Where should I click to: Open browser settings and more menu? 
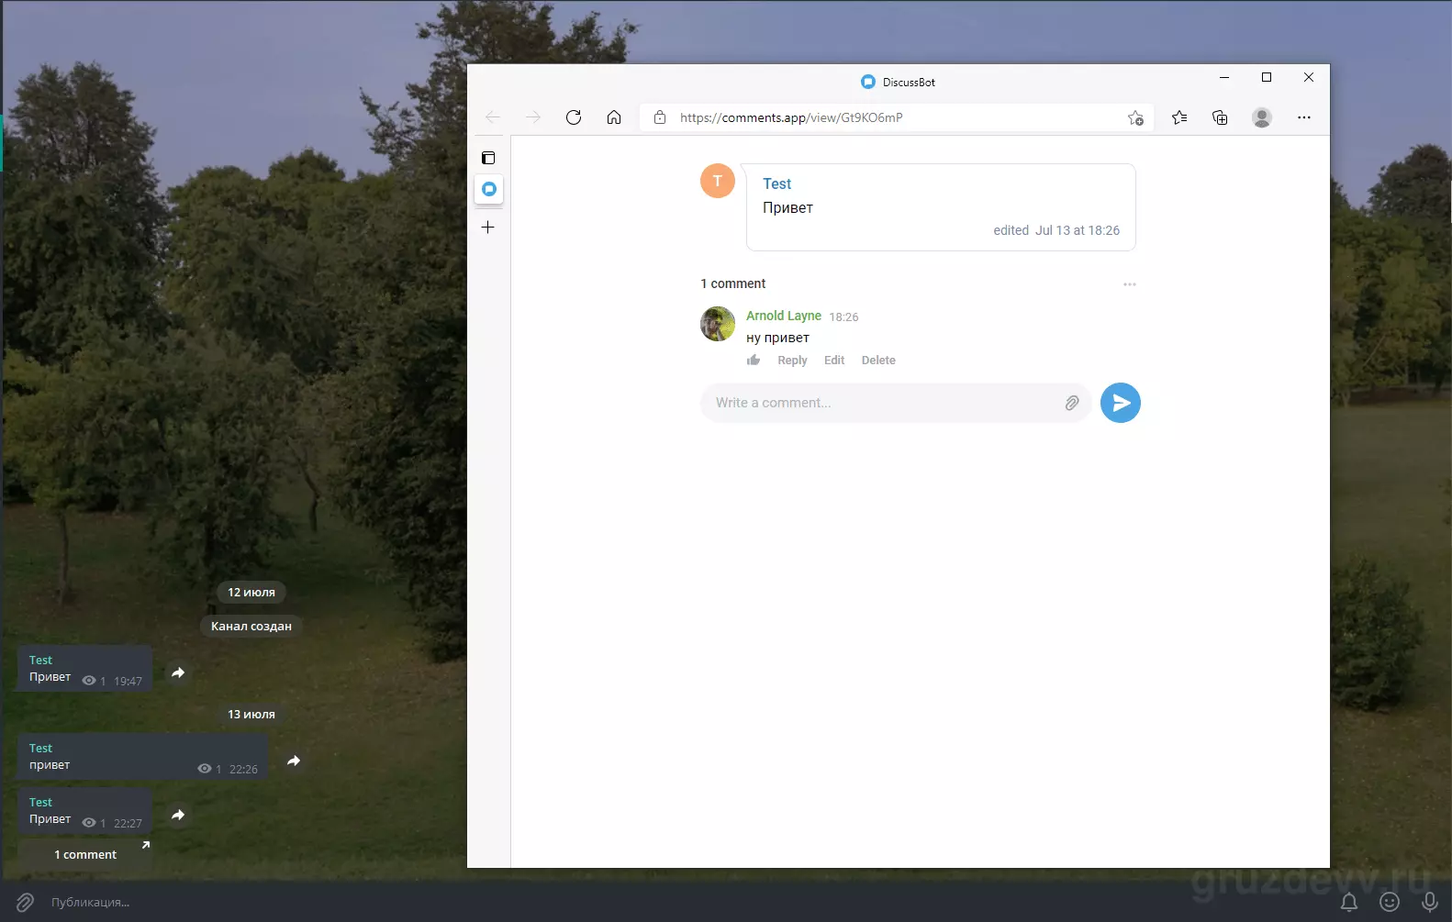pyautogui.click(x=1304, y=117)
